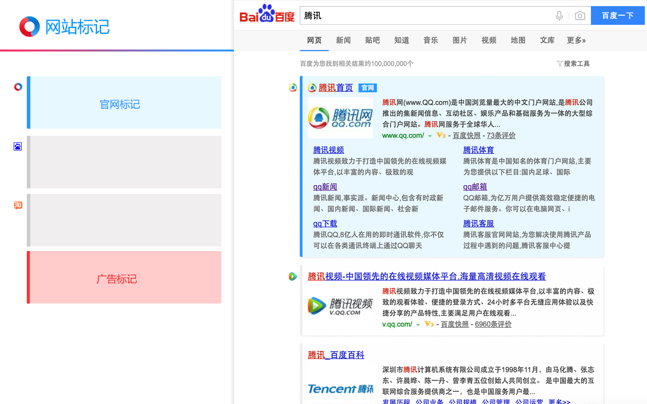647x404 pixels.
Task: Open the 73条评价 link
Action: pos(501,135)
